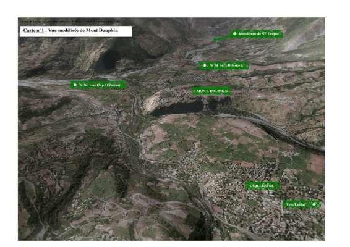
Task: Click the grey riverbed at the map's left edge
Action: (x=40, y=83)
